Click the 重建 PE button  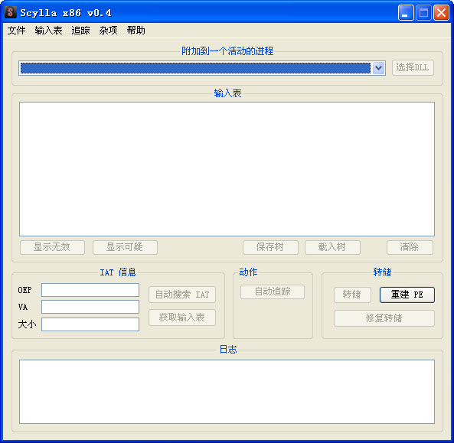407,295
